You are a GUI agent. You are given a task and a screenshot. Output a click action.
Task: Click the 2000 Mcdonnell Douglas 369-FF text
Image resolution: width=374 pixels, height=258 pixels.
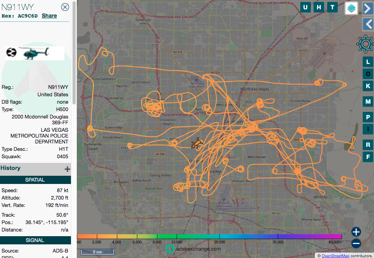point(40,120)
